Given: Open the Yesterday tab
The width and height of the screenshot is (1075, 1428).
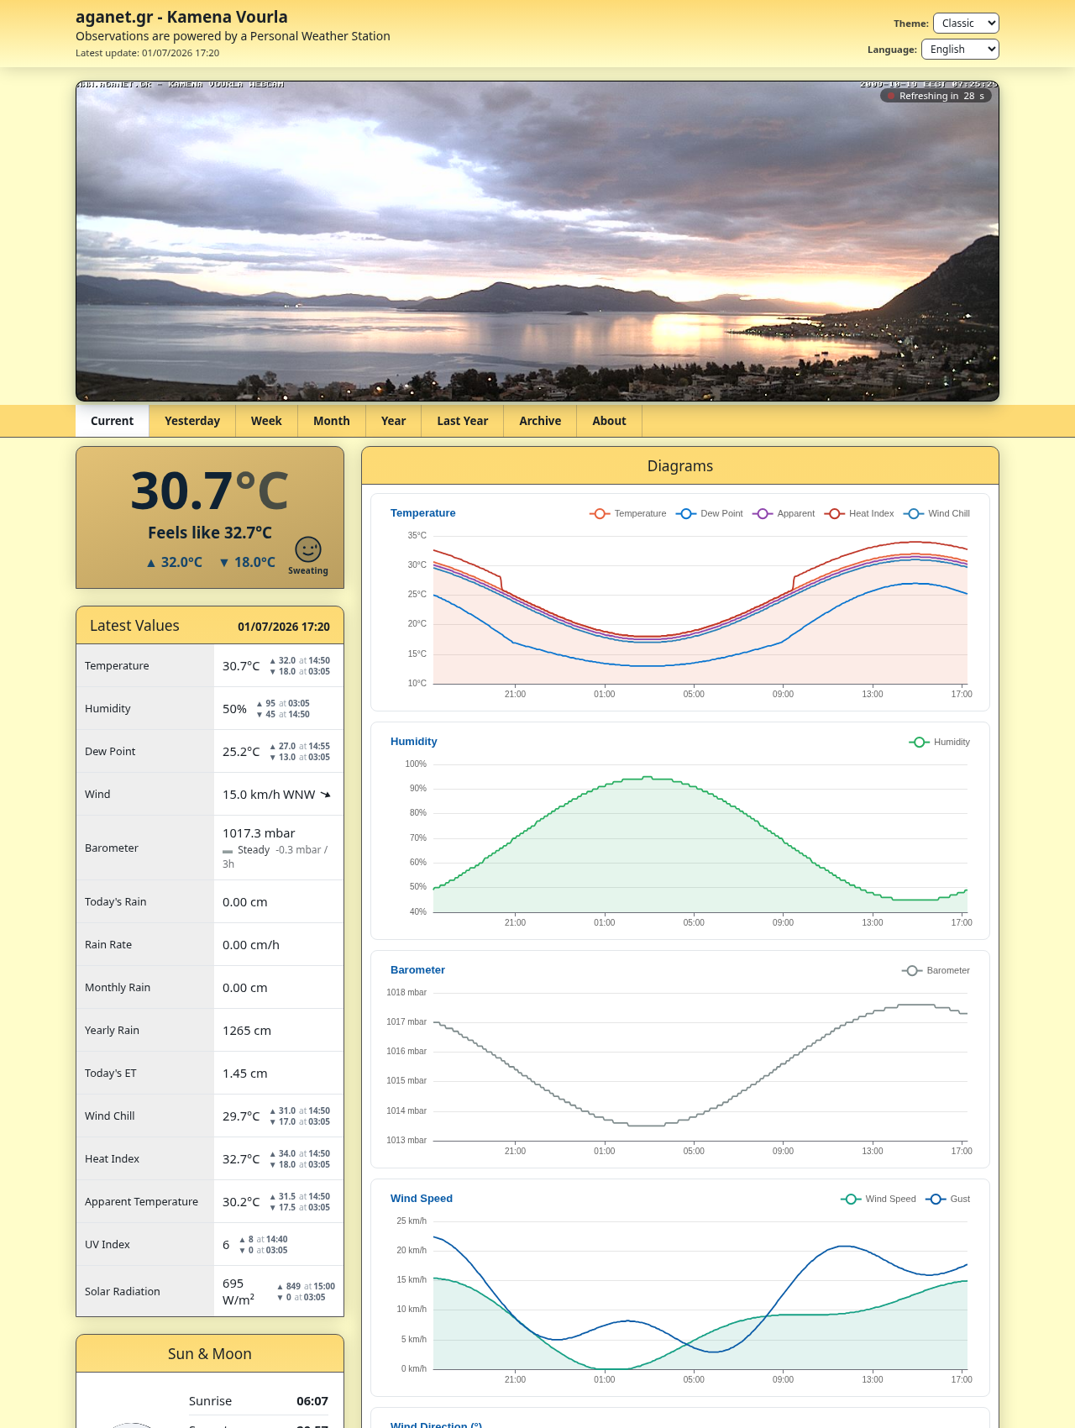Looking at the screenshot, I should (192, 421).
